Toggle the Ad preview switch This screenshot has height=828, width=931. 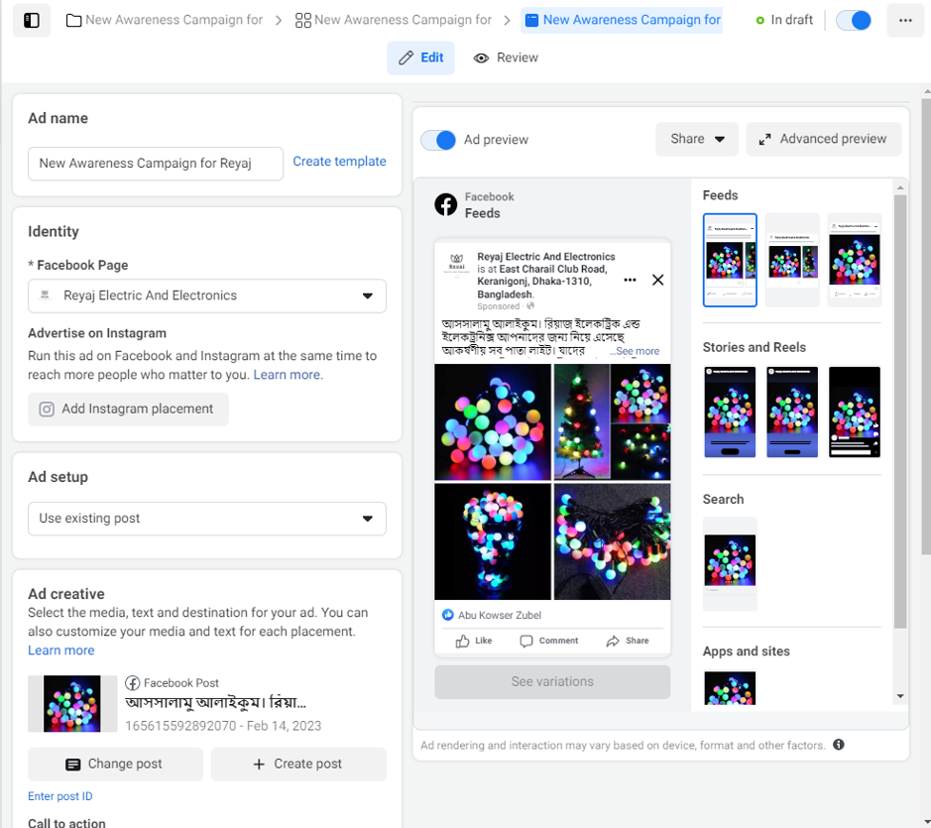coord(438,140)
